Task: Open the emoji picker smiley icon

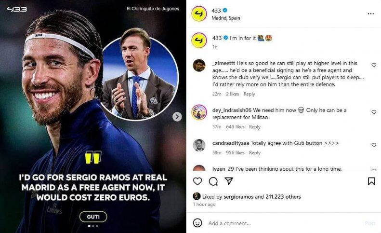Action: coord(197,223)
